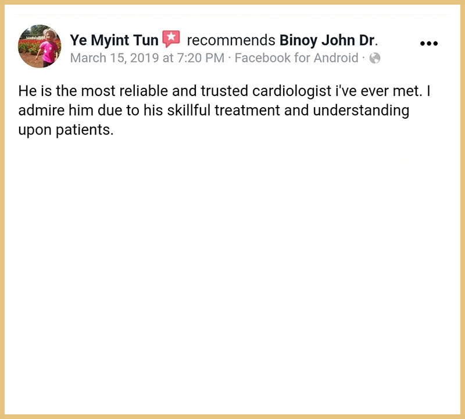Image resolution: width=465 pixels, height=419 pixels.
Task: Click the words "most reliable" in the review
Action: click(107, 92)
